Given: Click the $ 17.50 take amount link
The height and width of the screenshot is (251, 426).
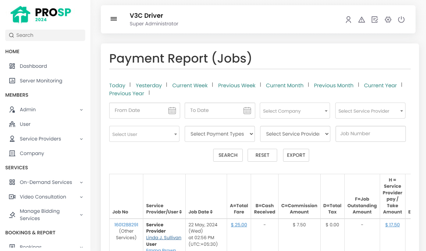Looking at the screenshot, I should [393, 225].
